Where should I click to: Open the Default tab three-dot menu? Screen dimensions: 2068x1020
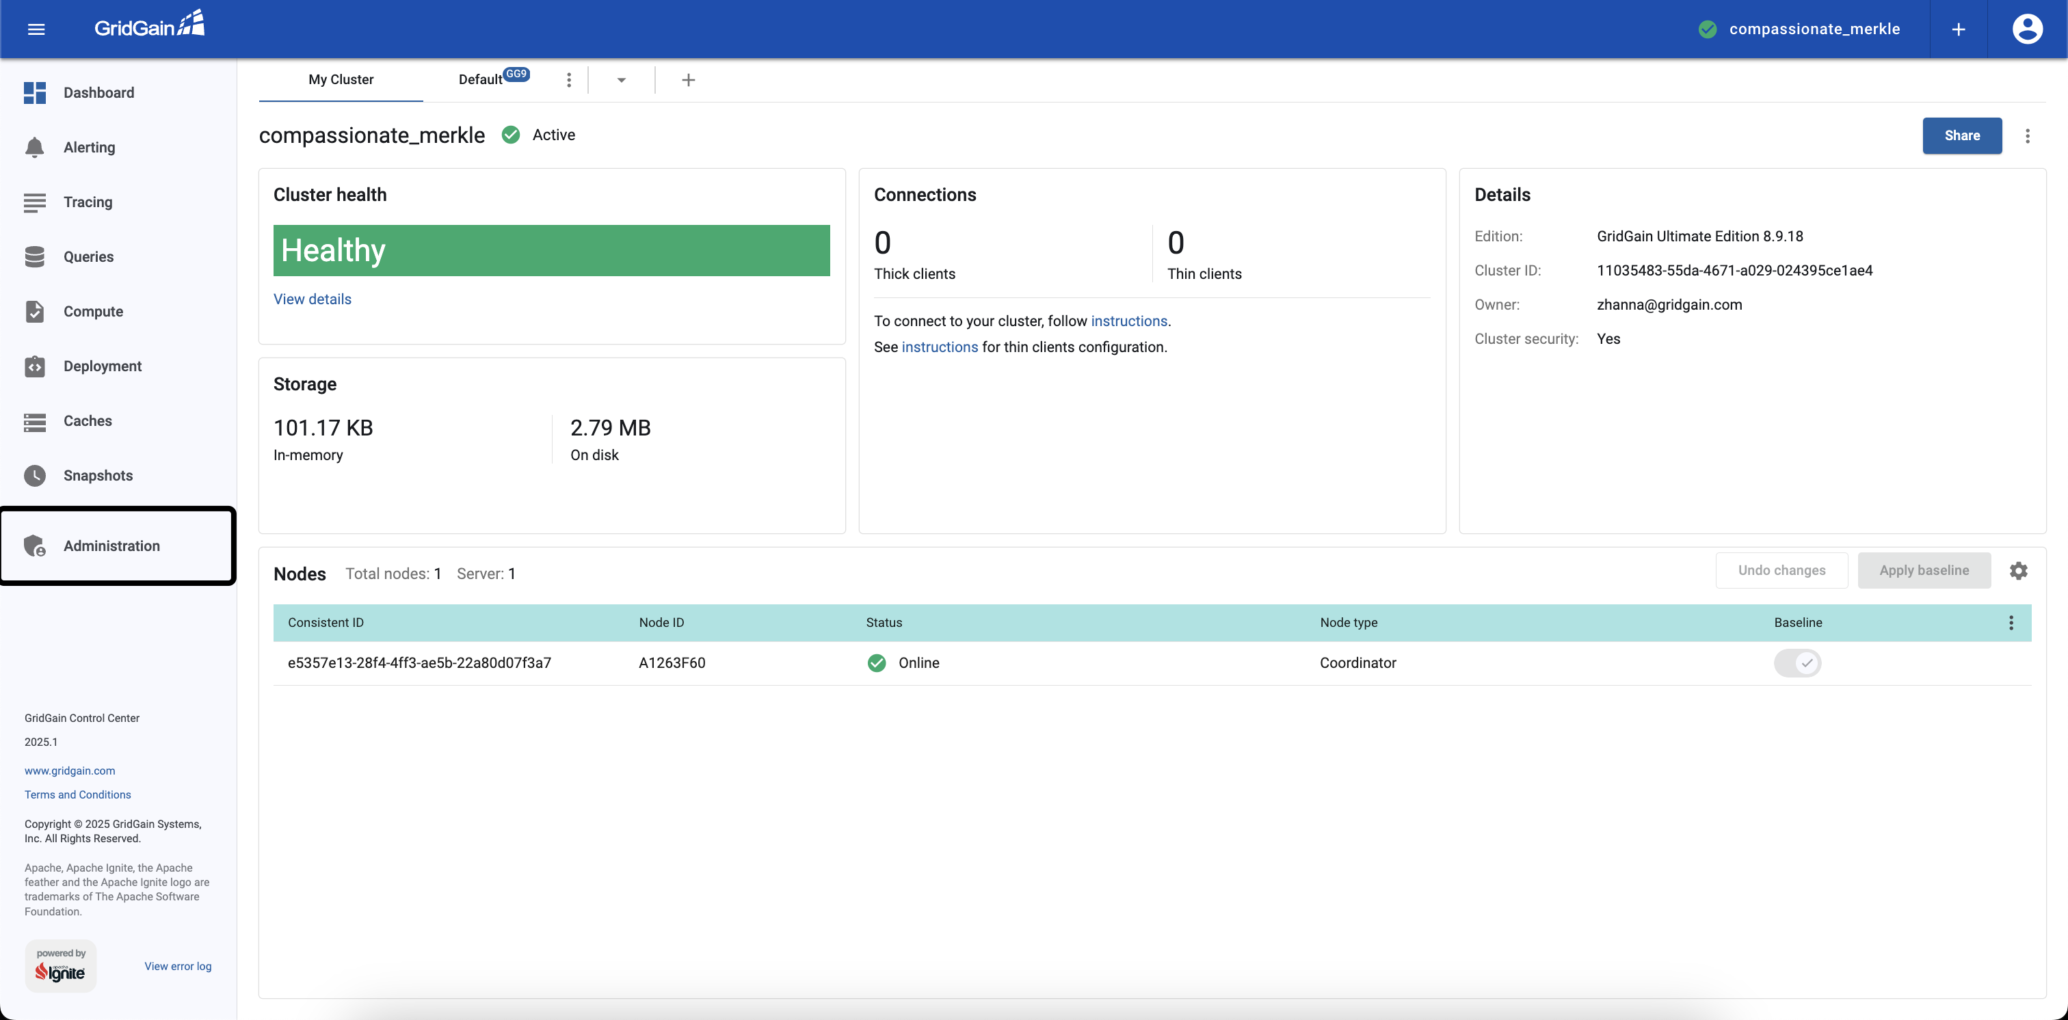point(569,79)
